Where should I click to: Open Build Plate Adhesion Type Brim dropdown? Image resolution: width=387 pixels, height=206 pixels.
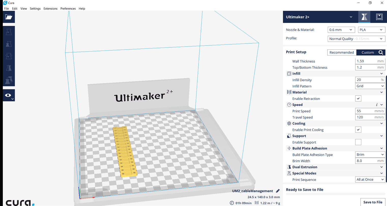[370, 155]
